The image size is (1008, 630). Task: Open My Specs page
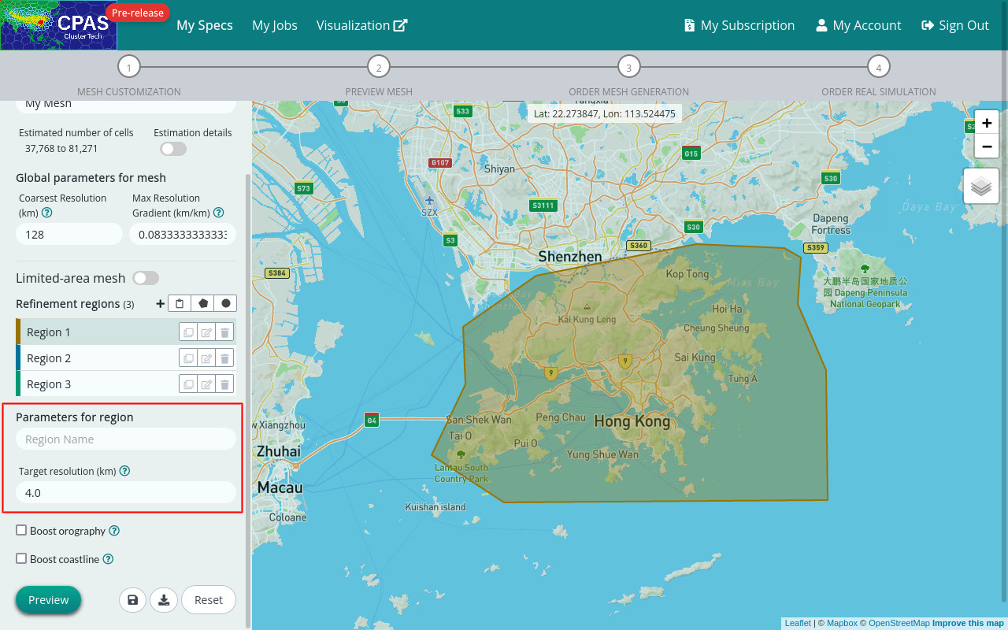205,25
